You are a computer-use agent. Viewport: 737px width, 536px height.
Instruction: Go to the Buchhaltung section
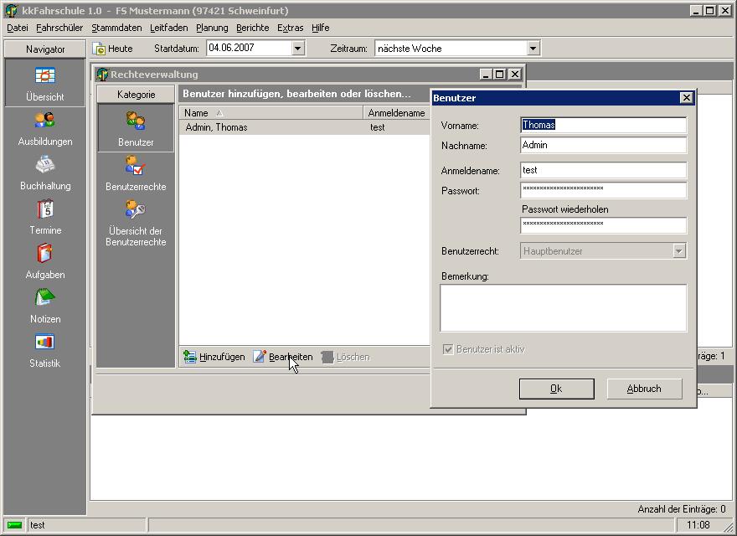click(44, 165)
